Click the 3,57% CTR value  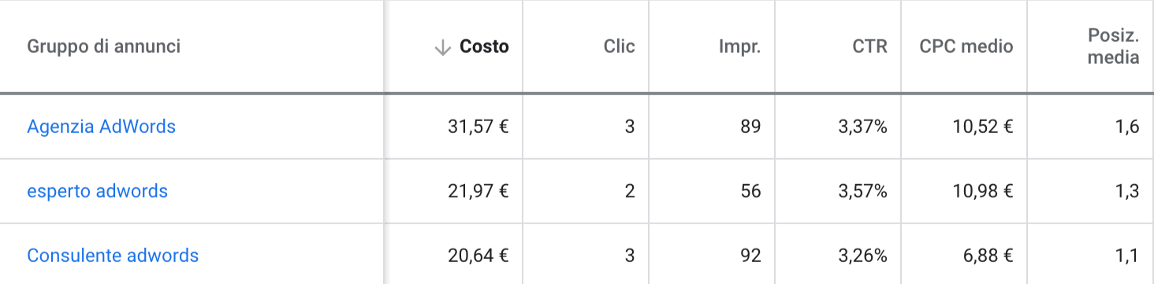click(863, 191)
